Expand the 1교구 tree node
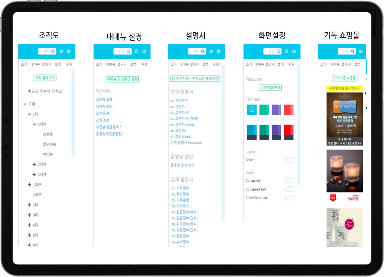 point(29,185)
